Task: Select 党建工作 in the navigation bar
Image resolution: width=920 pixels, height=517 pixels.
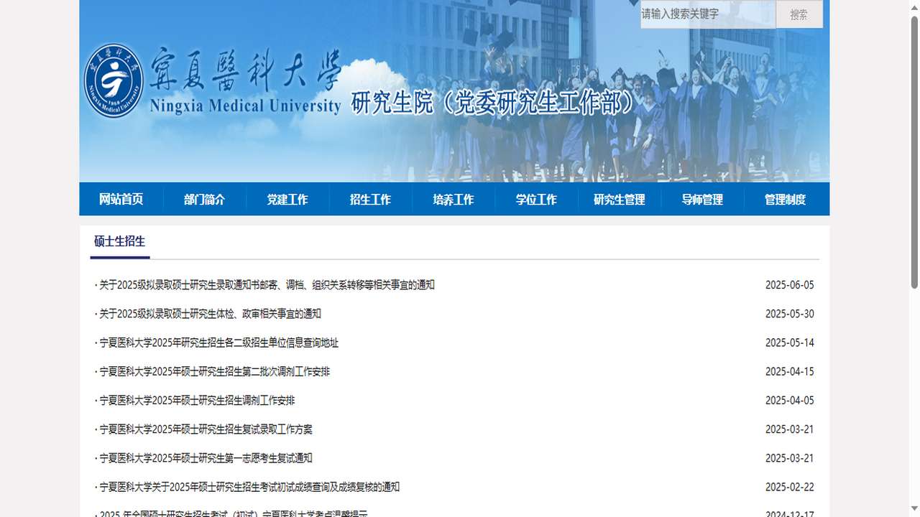Action: click(287, 199)
